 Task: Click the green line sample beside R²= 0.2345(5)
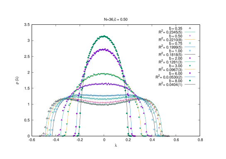coord(190,32)
